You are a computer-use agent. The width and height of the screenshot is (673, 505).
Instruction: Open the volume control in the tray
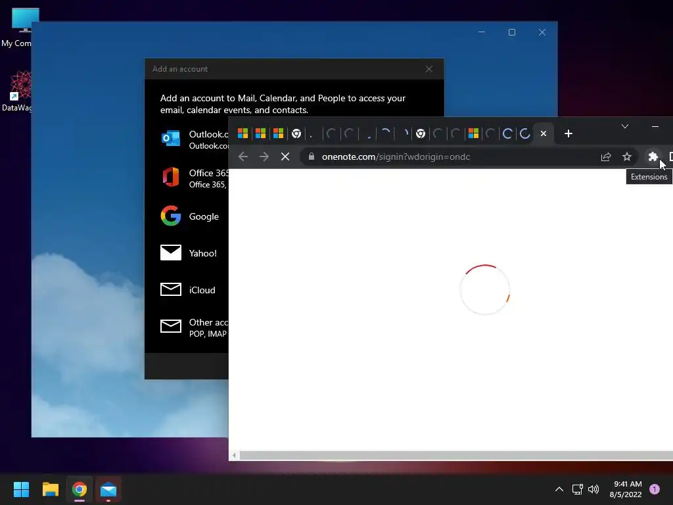[593, 489]
